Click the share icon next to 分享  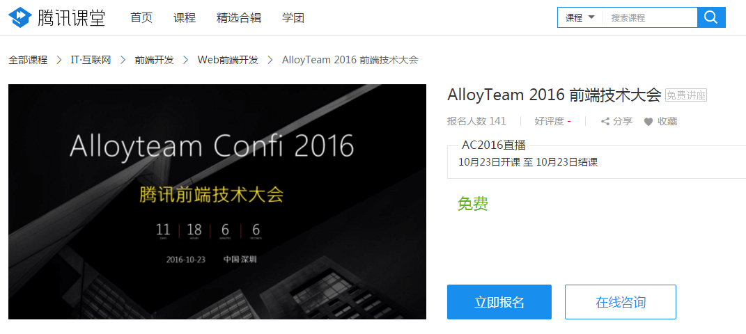coord(605,122)
